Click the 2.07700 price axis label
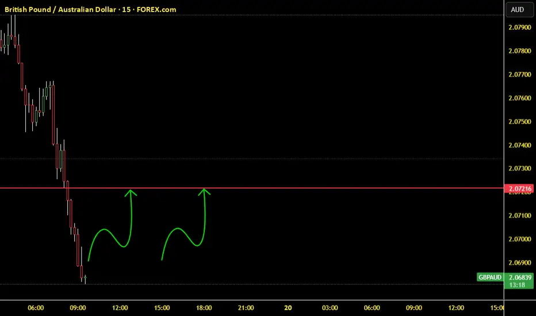The image size is (536, 316). click(x=519, y=75)
